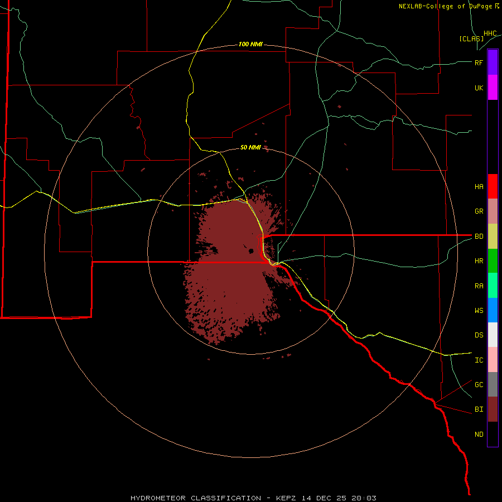
Task: Click the UK legend label
Action: coord(479,88)
